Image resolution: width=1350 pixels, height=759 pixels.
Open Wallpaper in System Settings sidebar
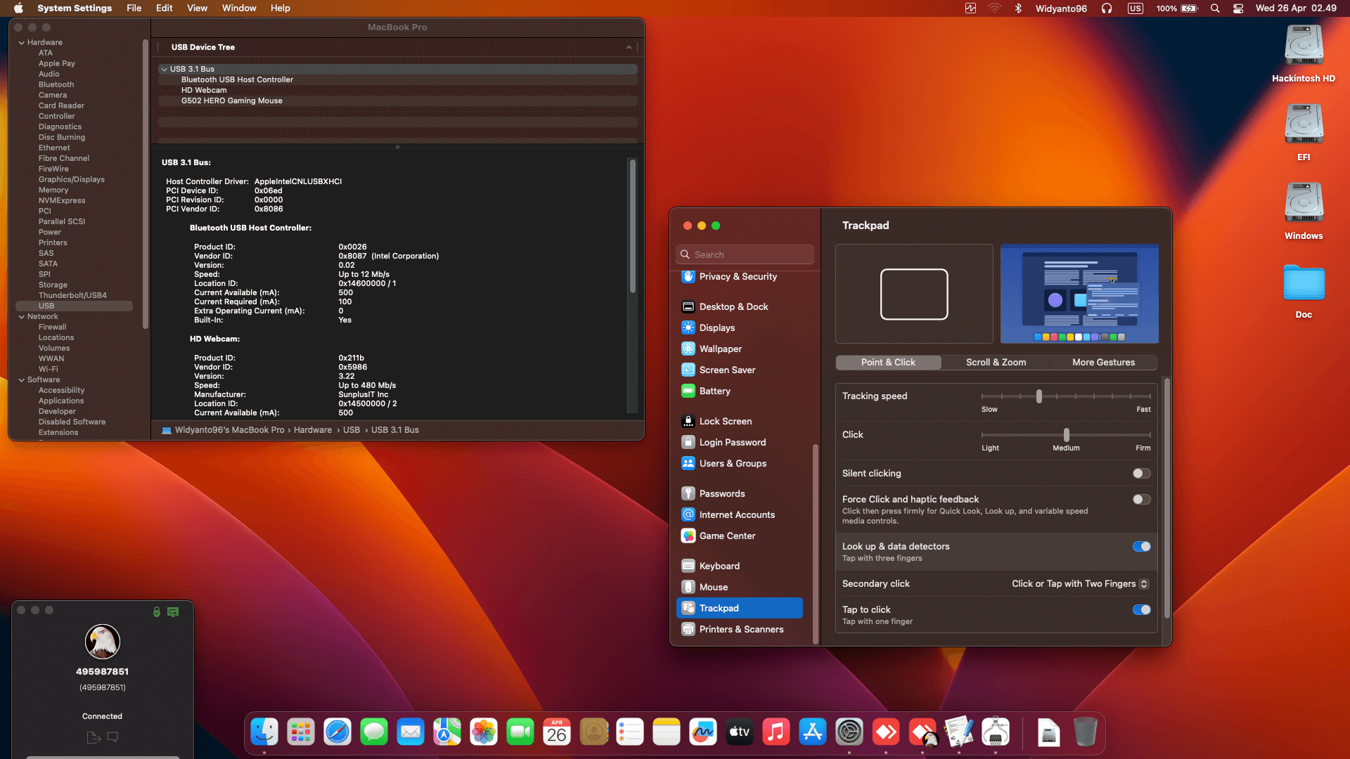(740, 349)
